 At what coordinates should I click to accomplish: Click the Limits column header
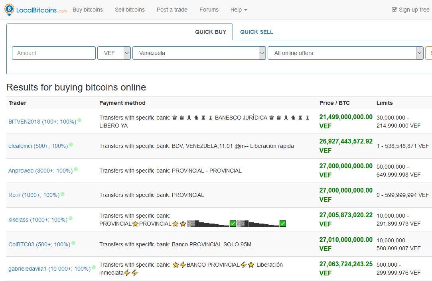(385, 103)
